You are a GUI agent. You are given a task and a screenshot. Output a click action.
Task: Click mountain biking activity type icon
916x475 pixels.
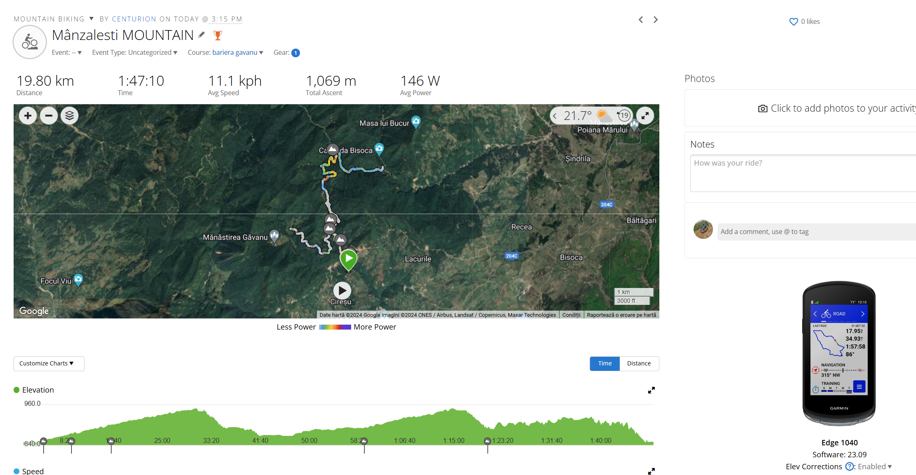pyautogui.click(x=30, y=42)
